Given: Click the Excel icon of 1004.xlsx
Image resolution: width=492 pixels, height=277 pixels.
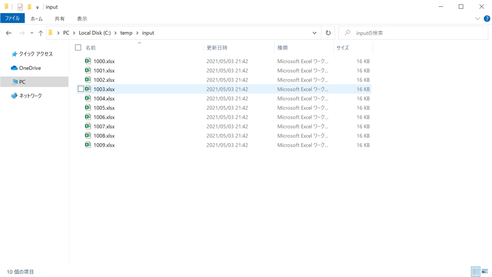Looking at the screenshot, I should pos(88,98).
